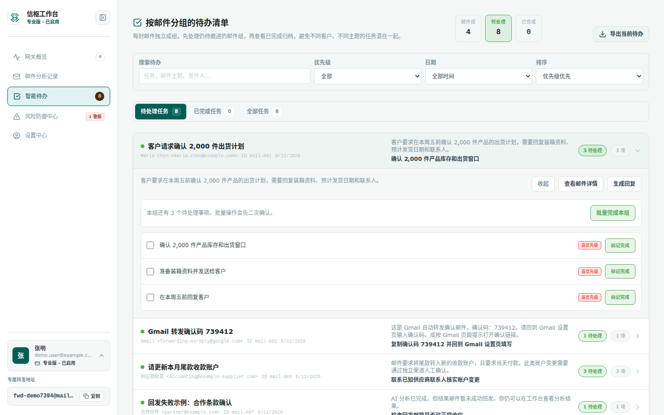Click the copy icon for forwarding address
The height and width of the screenshot is (415, 664).
point(86,396)
